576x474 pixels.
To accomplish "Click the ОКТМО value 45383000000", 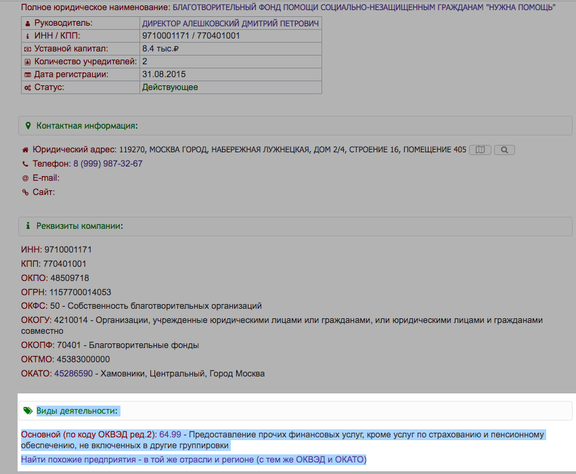I will point(83,360).
